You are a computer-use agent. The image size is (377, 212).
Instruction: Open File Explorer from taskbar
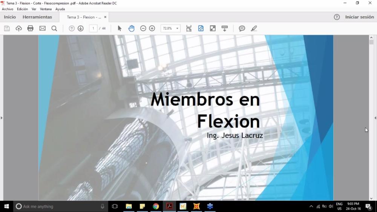click(129, 206)
